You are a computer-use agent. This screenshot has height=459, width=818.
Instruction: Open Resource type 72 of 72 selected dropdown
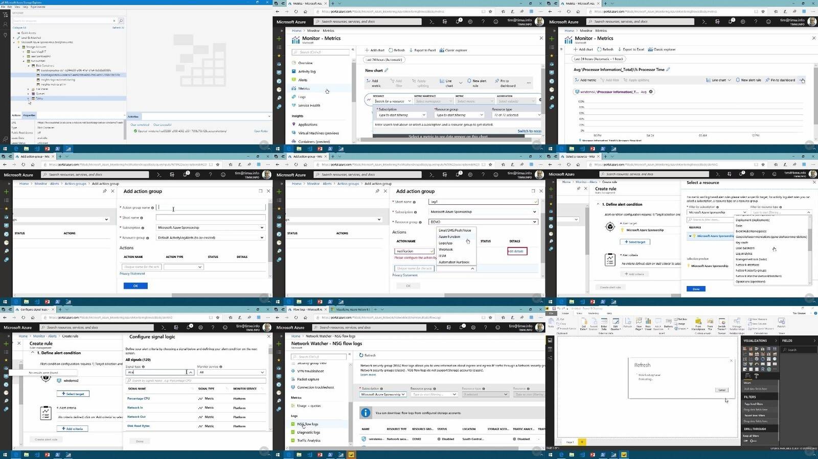pyautogui.click(x=516, y=115)
